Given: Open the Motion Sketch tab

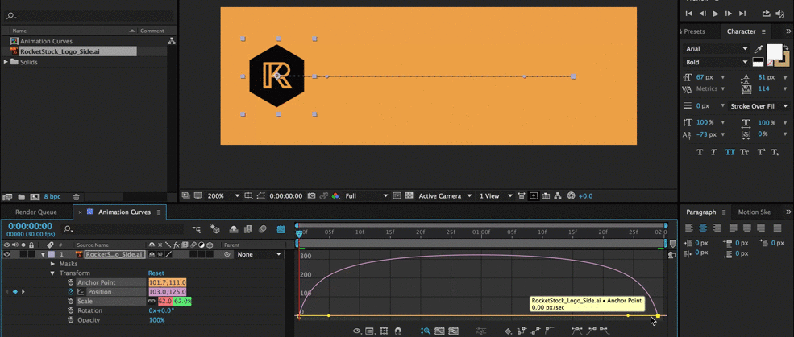Looking at the screenshot, I should click(755, 212).
